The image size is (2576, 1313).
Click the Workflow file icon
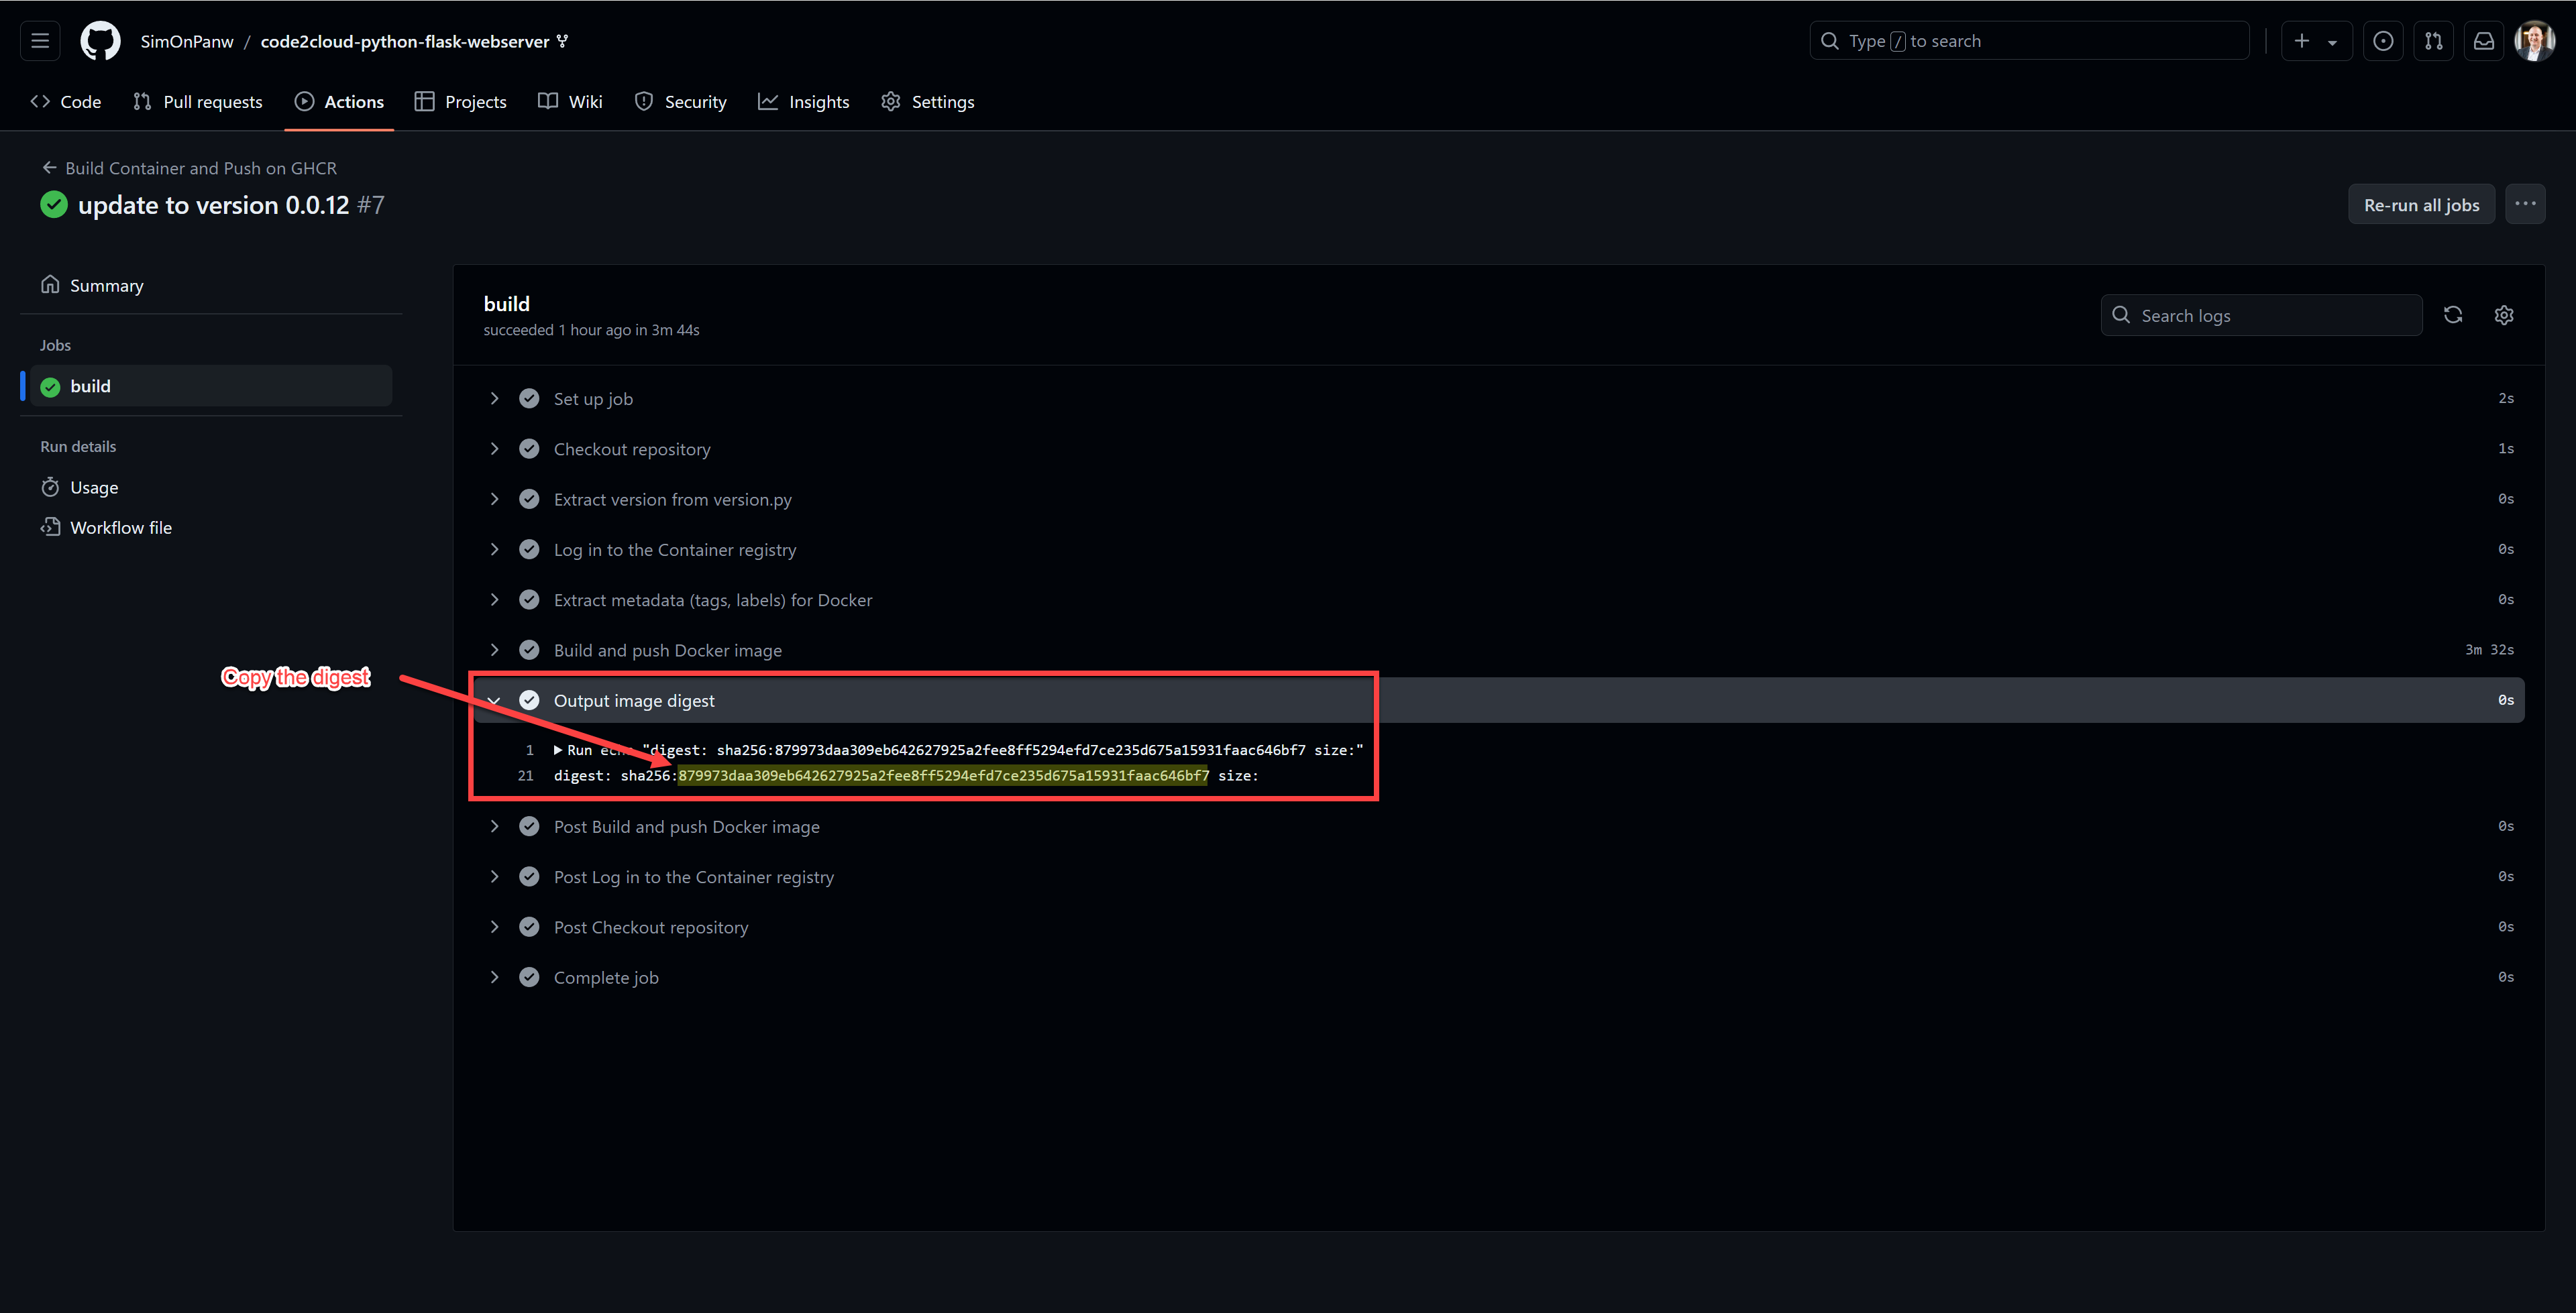(50, 527)
